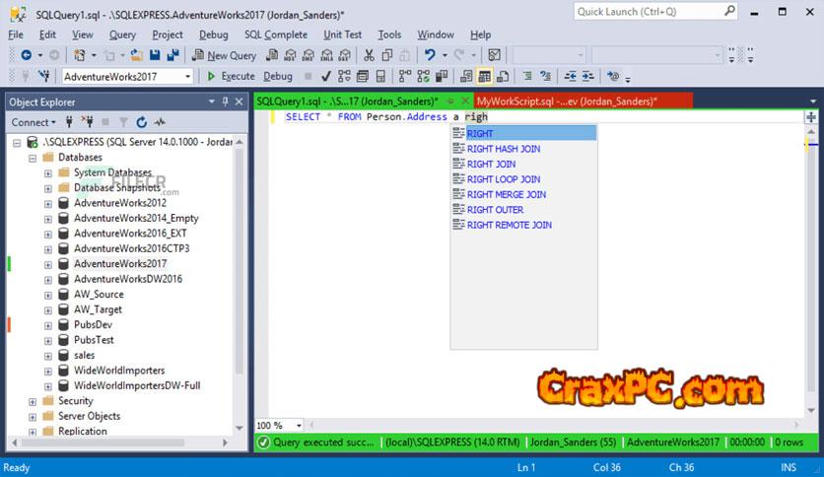824x477 pixels.
Task: Expand the AdventureWorks2012 database node
Action: click(x=48, y=203)
